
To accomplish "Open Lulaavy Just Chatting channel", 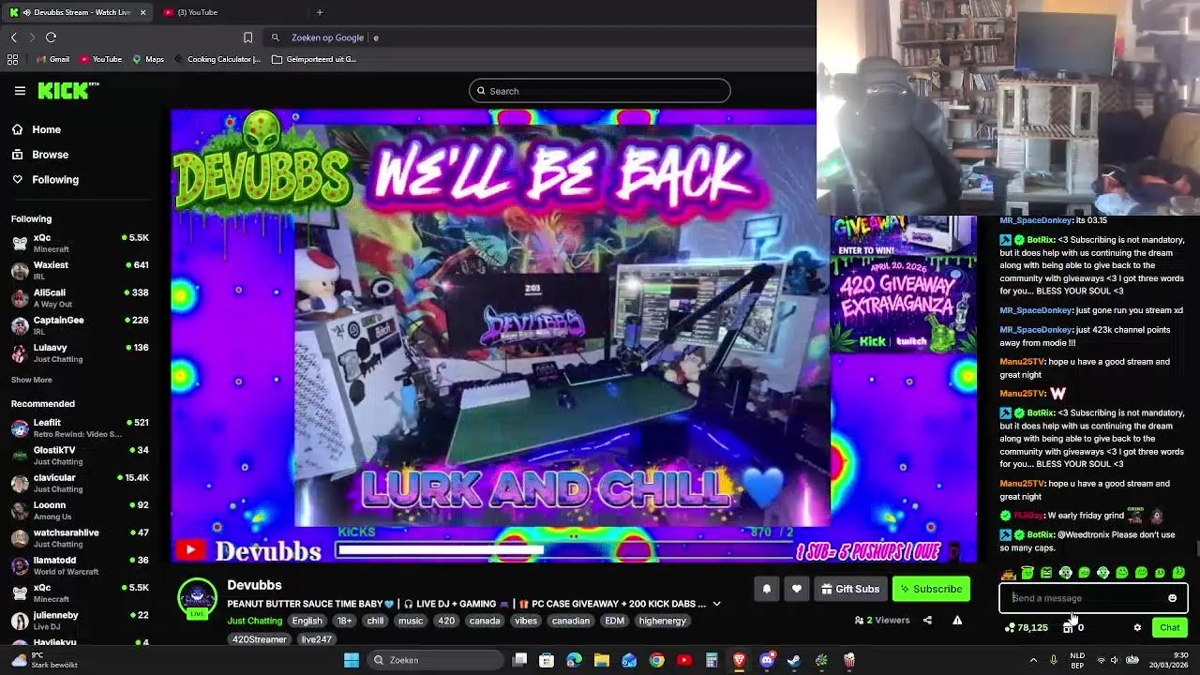I will click(81, 352).
